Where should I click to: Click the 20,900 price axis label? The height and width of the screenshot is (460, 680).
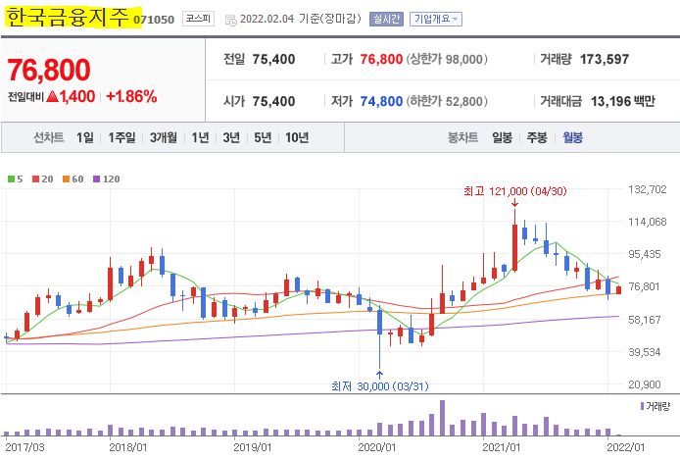645,384
